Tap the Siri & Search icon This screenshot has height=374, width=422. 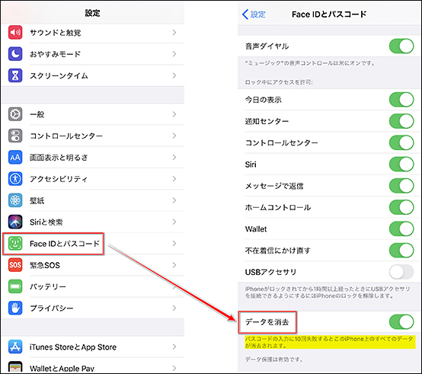click(x=15, y=222)
